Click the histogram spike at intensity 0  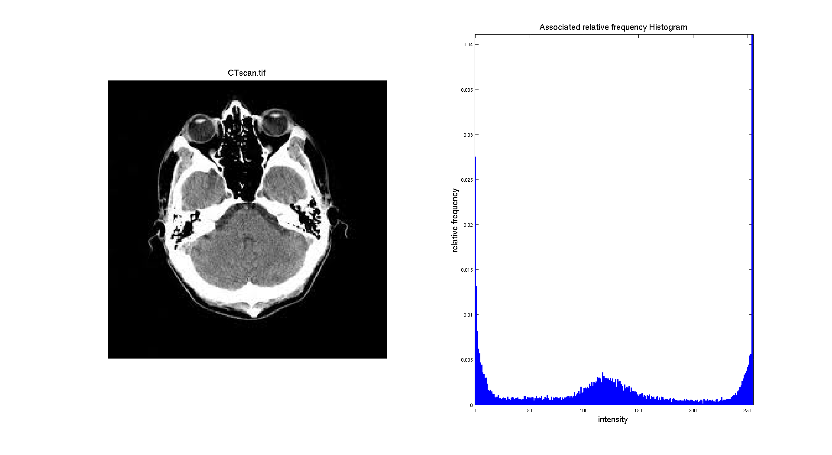coord(476,281)
